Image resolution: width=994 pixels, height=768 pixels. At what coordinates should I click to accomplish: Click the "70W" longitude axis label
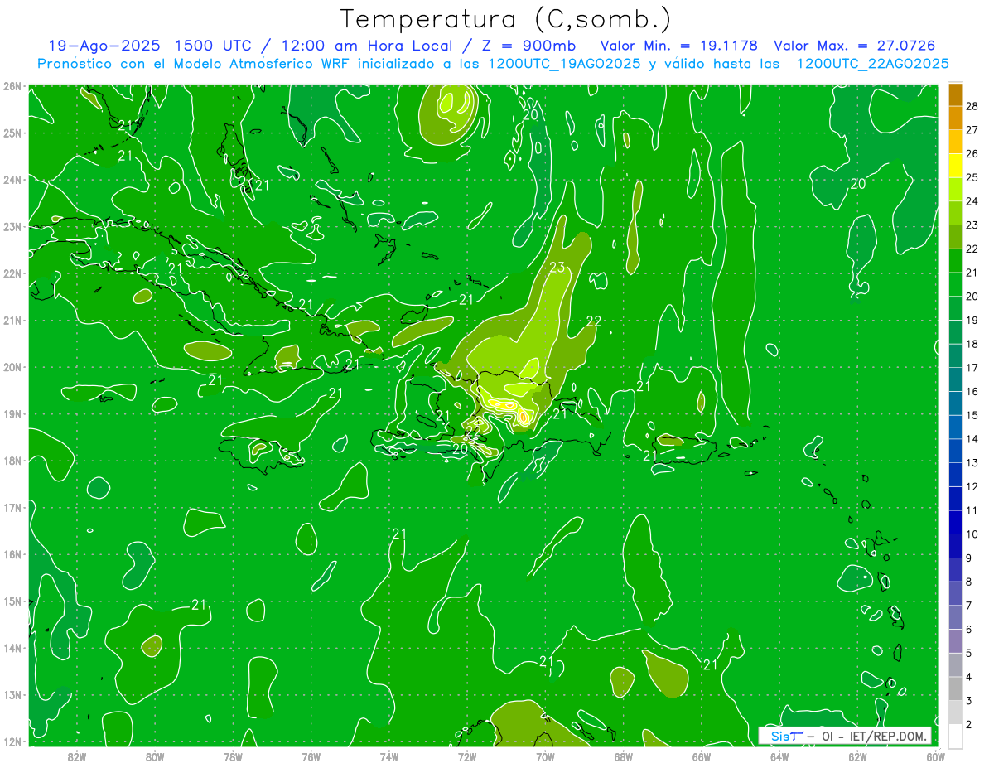(x=545, y=756)
